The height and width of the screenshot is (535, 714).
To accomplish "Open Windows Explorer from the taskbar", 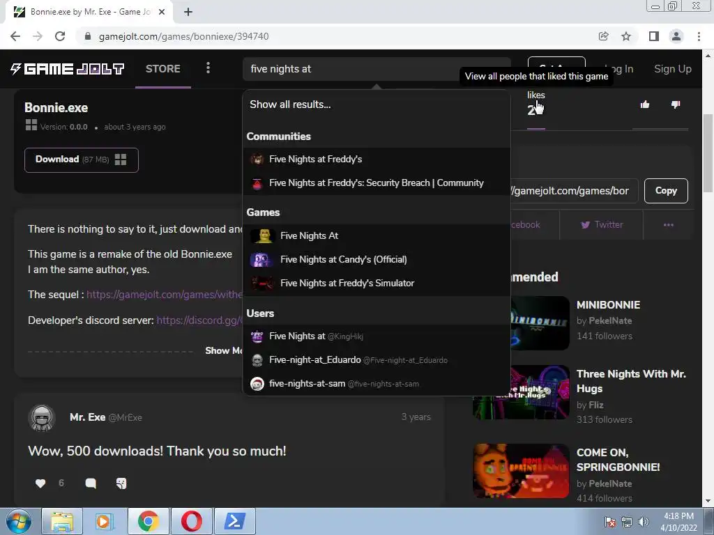I will click(62, 521).
